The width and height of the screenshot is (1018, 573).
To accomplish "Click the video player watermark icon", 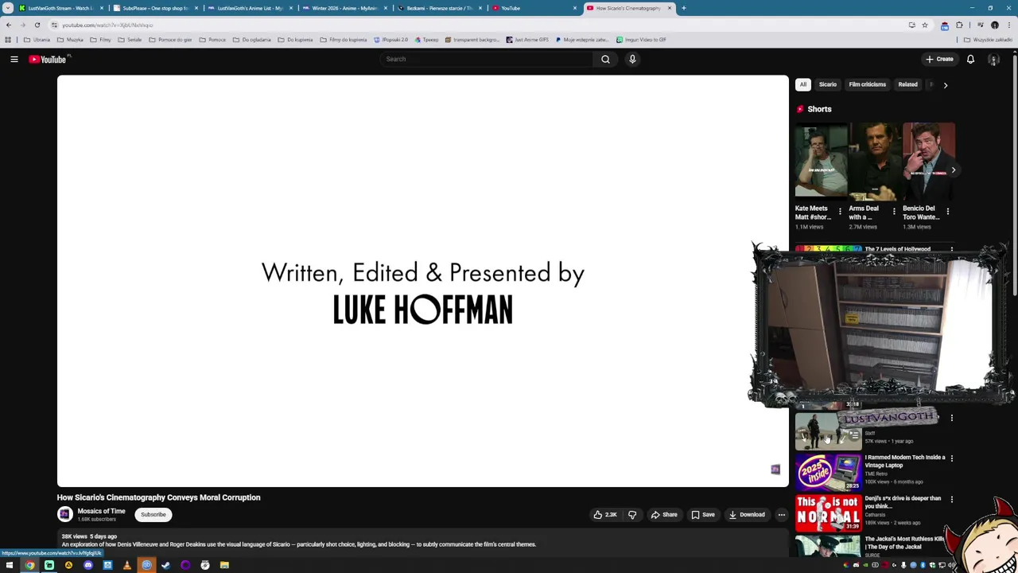I will pos(775,470).
